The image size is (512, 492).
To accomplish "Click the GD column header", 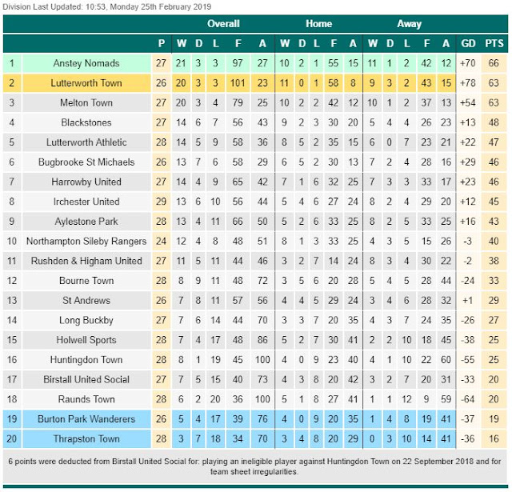I will tap(469, 43).
